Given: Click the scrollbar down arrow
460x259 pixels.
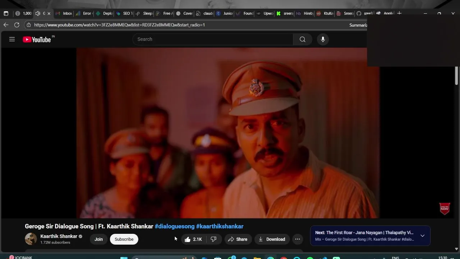Looking at the screenshot, I should click(x=456, y=249).
